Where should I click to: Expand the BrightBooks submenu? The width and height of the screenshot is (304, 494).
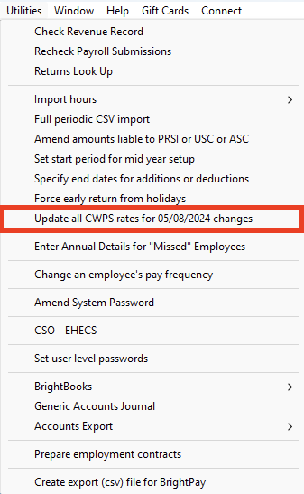[63, 387]
